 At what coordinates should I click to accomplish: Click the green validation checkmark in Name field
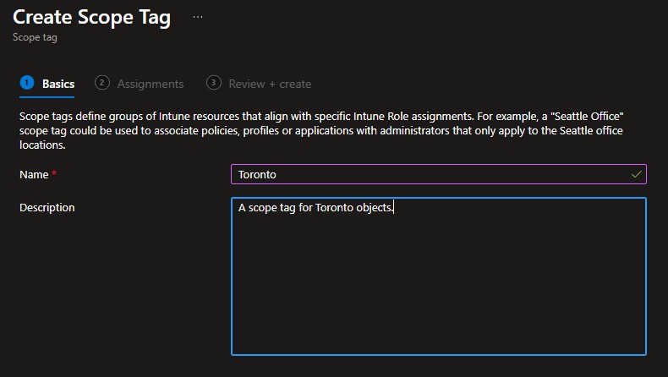(636, 174)
